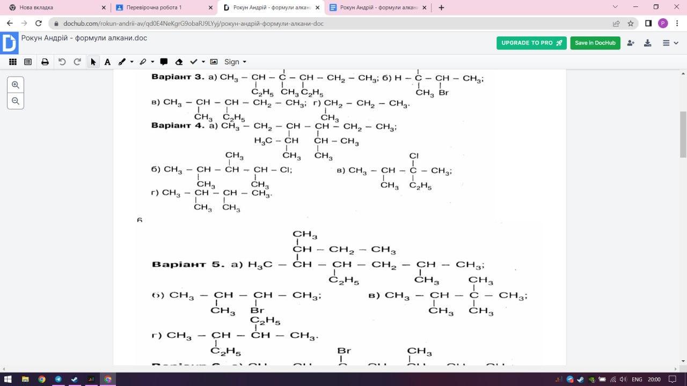Bookmark this page with the star
Screen dimensions: 687x386
coord(631,24)
